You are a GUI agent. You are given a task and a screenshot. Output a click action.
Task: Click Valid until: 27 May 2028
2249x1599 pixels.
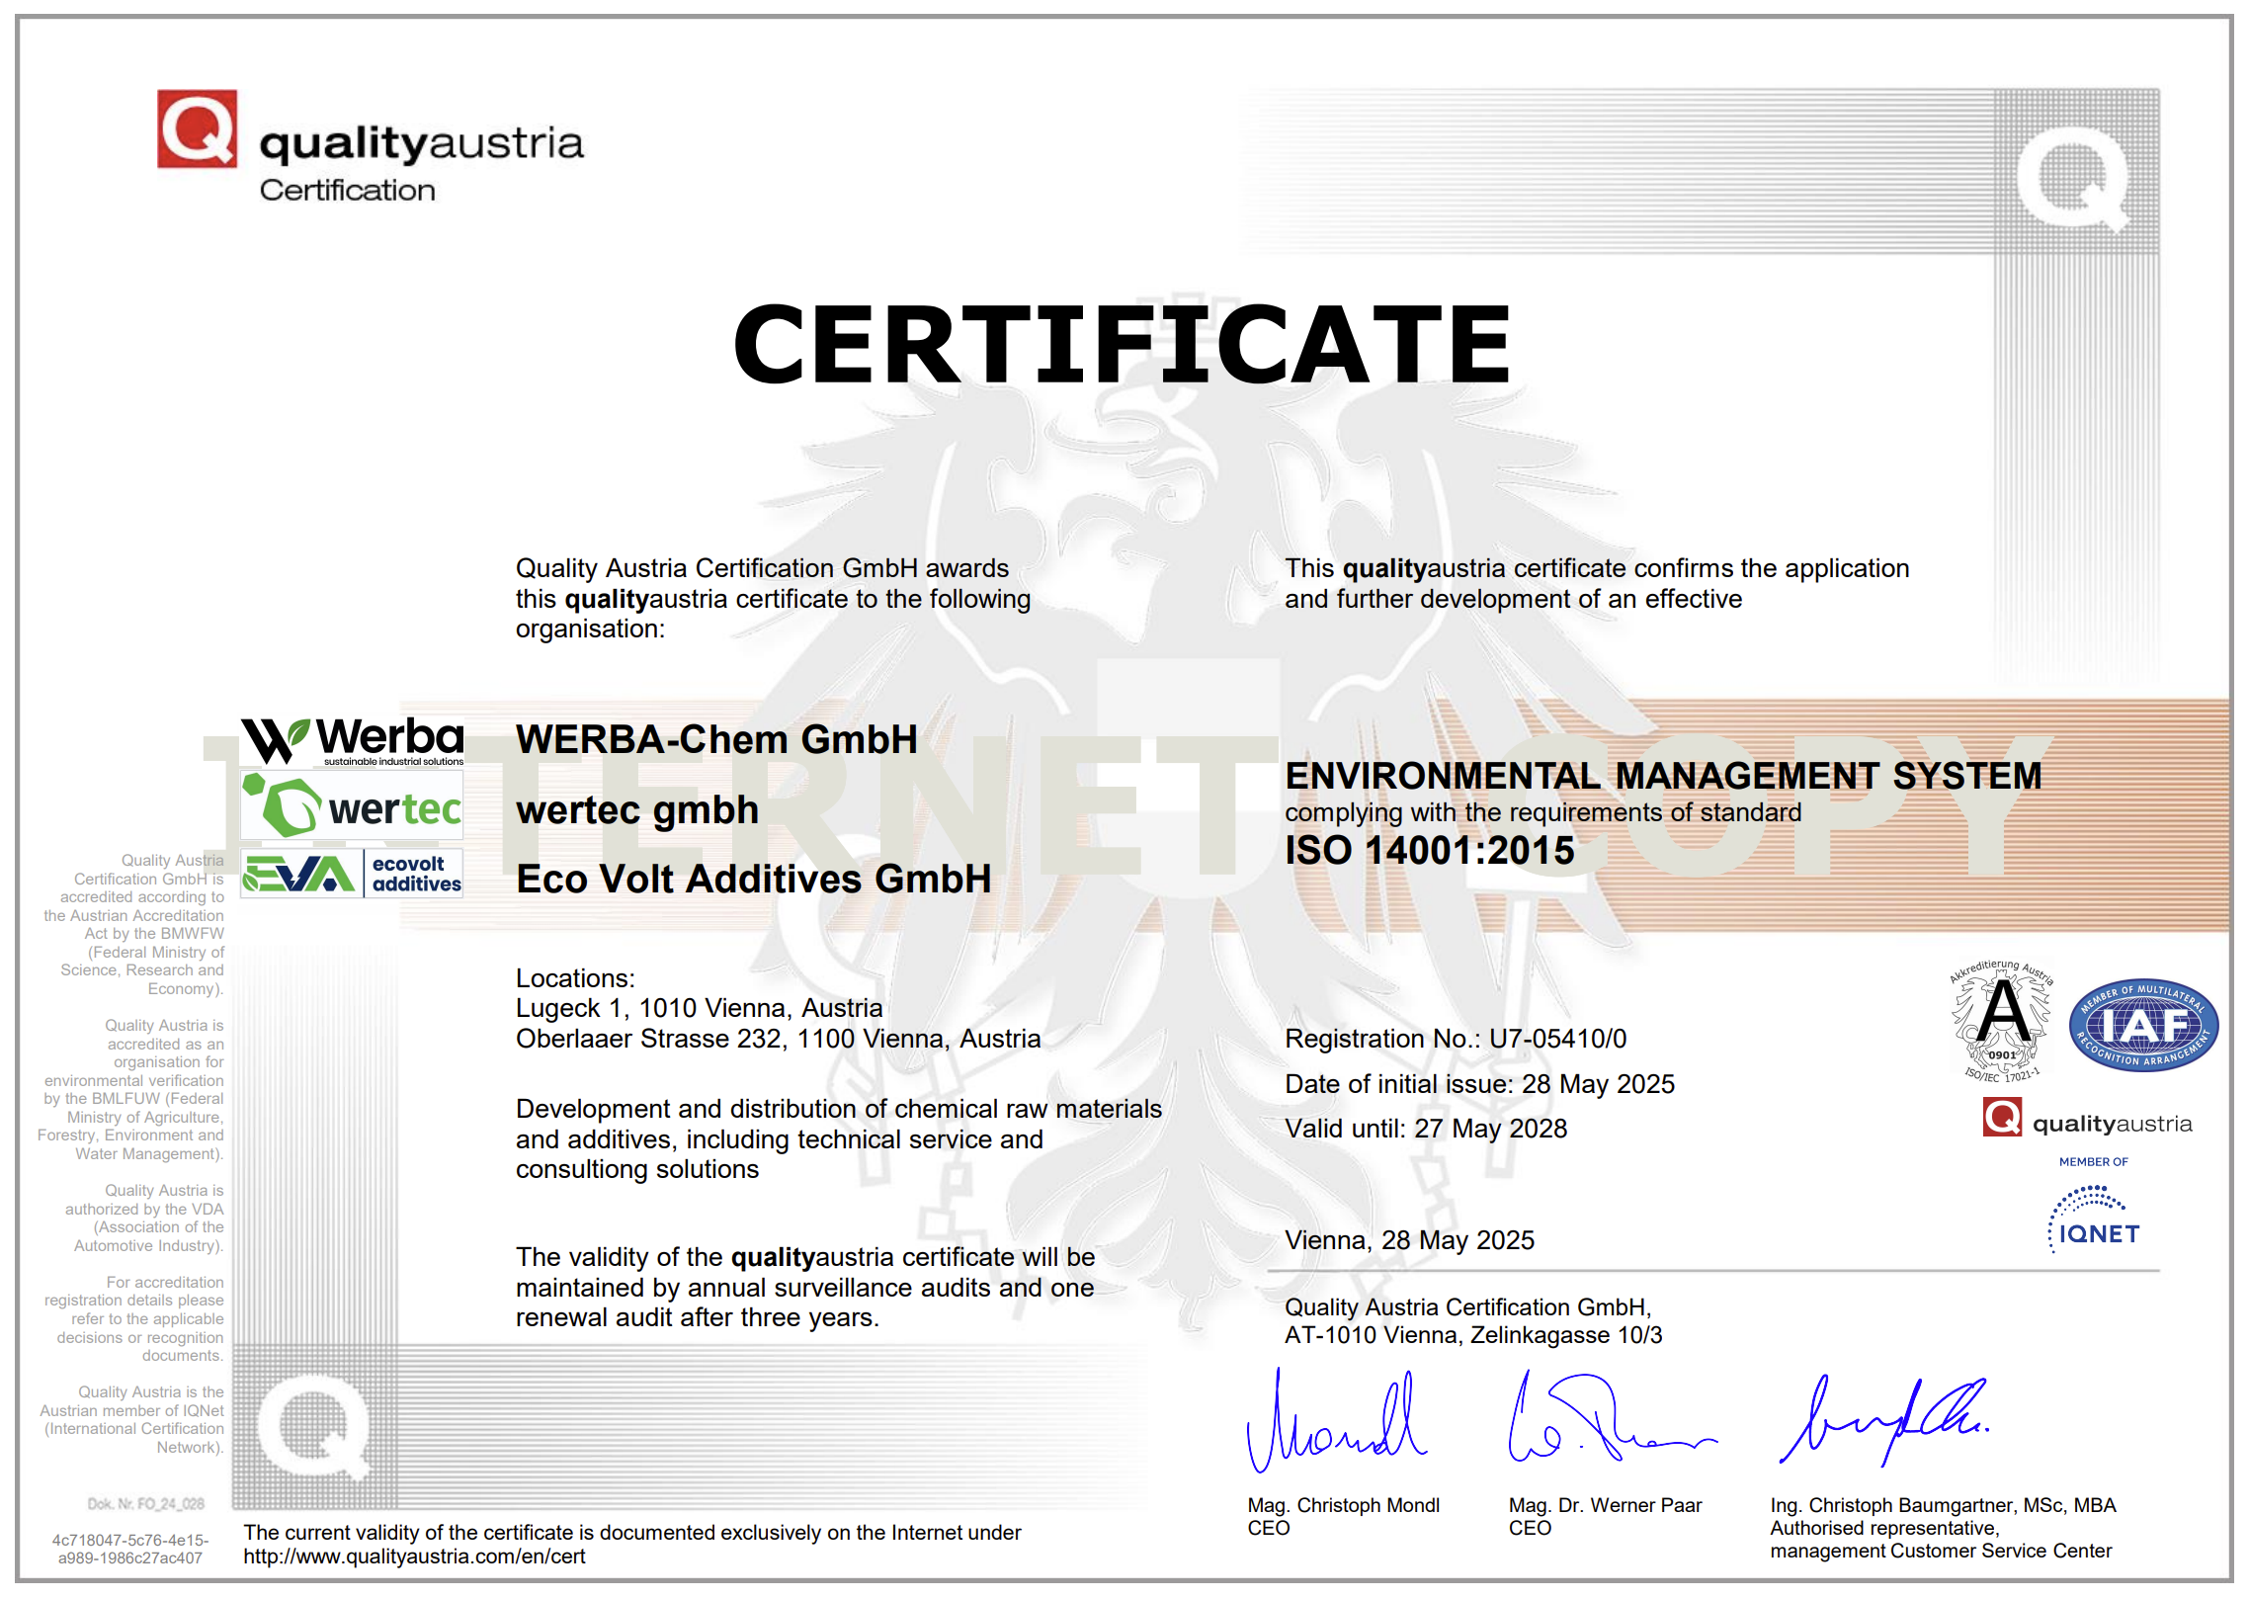click(x=1426, y=1129)
